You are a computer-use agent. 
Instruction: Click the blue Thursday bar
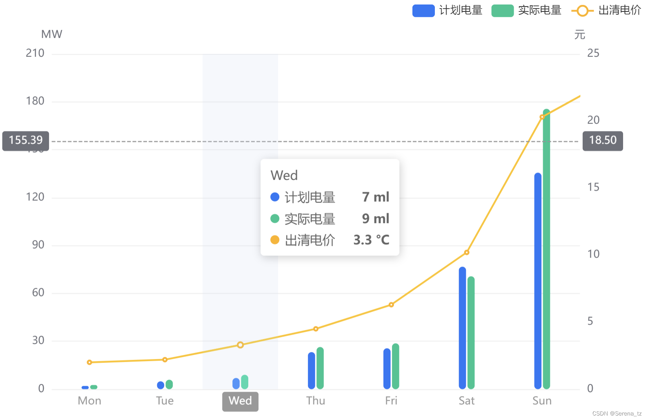[x=312, y=371]
